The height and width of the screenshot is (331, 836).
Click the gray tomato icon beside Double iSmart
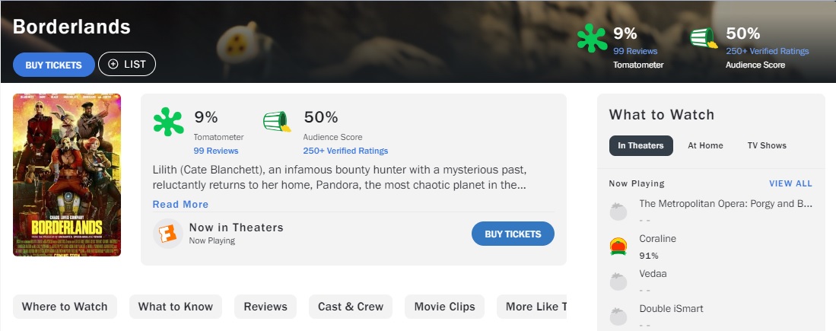(x=618, y=316)
